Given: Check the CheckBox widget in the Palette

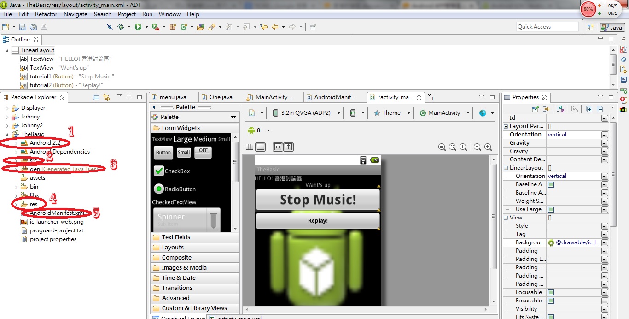Looking at the screenshot, I should coord(172,171).
